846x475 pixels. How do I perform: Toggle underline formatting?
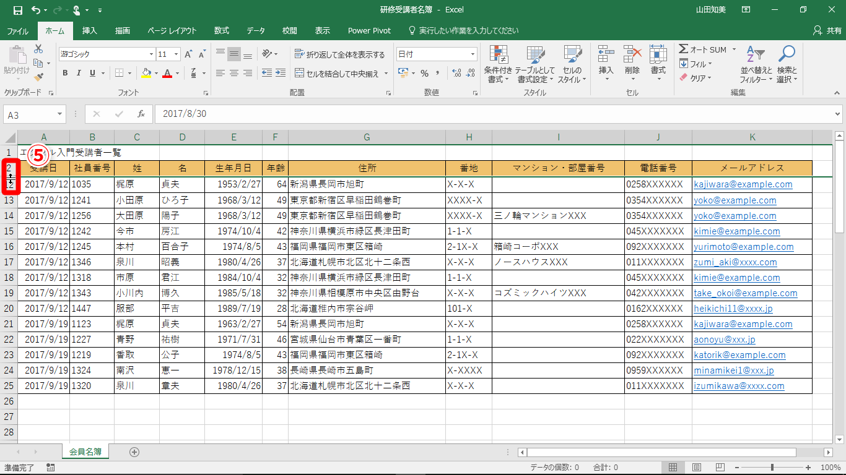tap(93, 73)
